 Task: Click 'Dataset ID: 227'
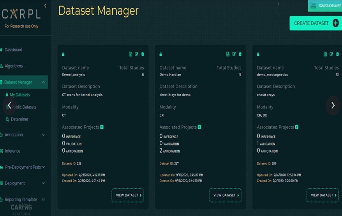click(x=169, y=164)
